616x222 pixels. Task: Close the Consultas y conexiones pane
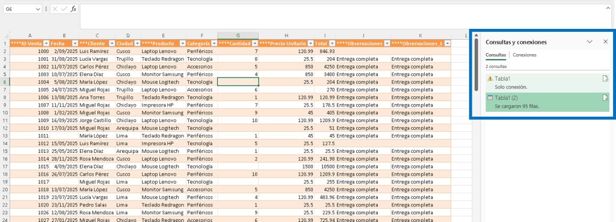(605, 42)
